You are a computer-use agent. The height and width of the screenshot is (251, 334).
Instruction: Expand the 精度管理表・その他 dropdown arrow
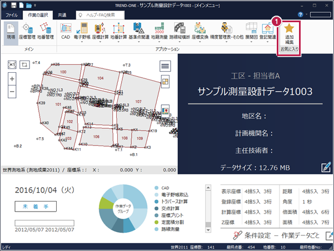pyautogui.click(x=226, y=42)
